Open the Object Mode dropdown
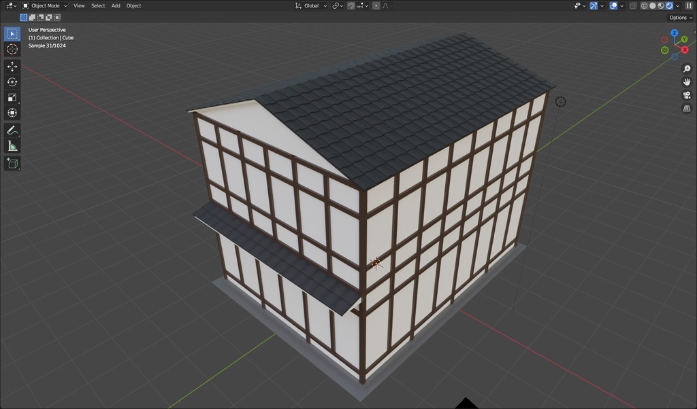Image resolution: width=697 pixels, height=409 pixels. click(45, 5)
